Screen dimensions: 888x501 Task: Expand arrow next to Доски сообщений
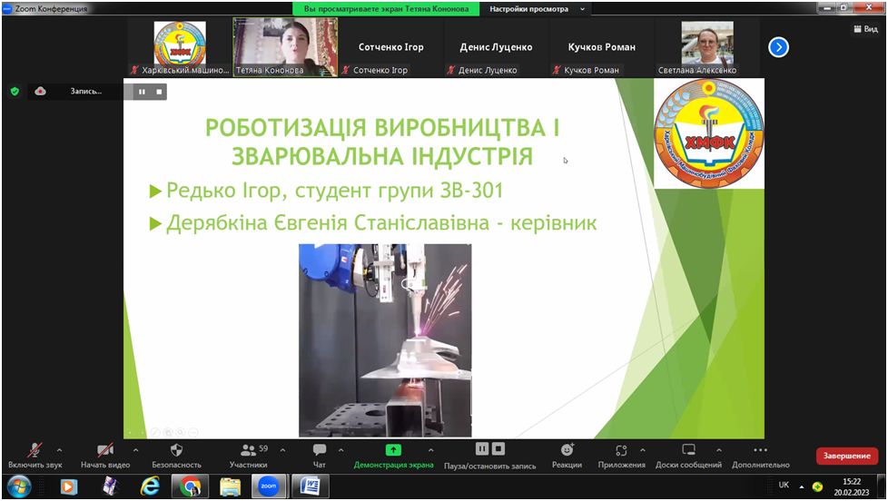click(x=719, y=450)
